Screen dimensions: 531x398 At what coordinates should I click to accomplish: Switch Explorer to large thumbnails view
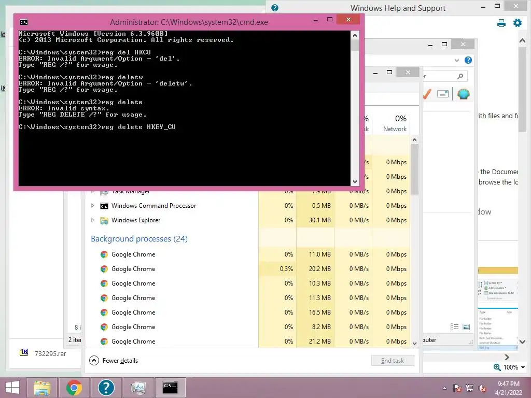point(466,327)
